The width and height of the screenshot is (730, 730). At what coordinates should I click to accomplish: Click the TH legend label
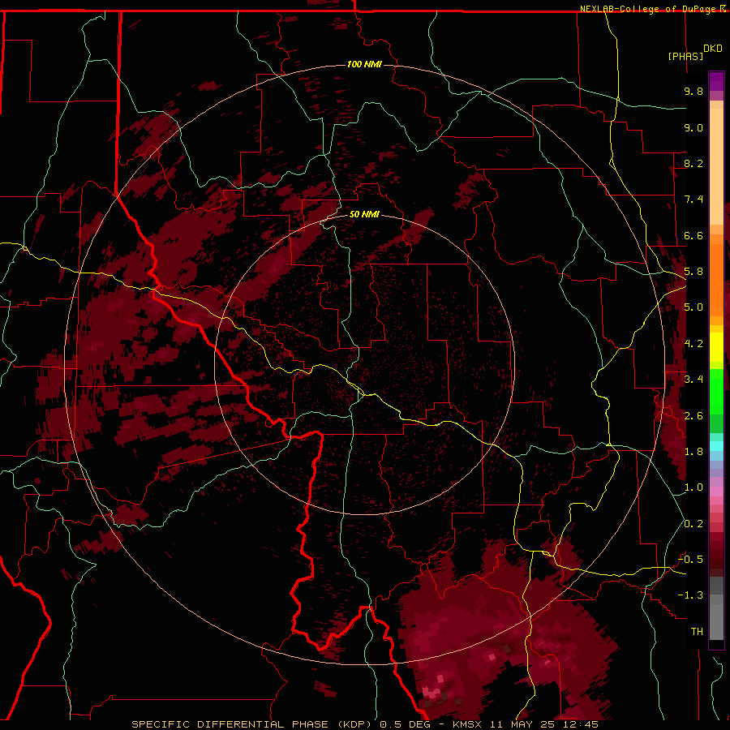pos(697,632)
